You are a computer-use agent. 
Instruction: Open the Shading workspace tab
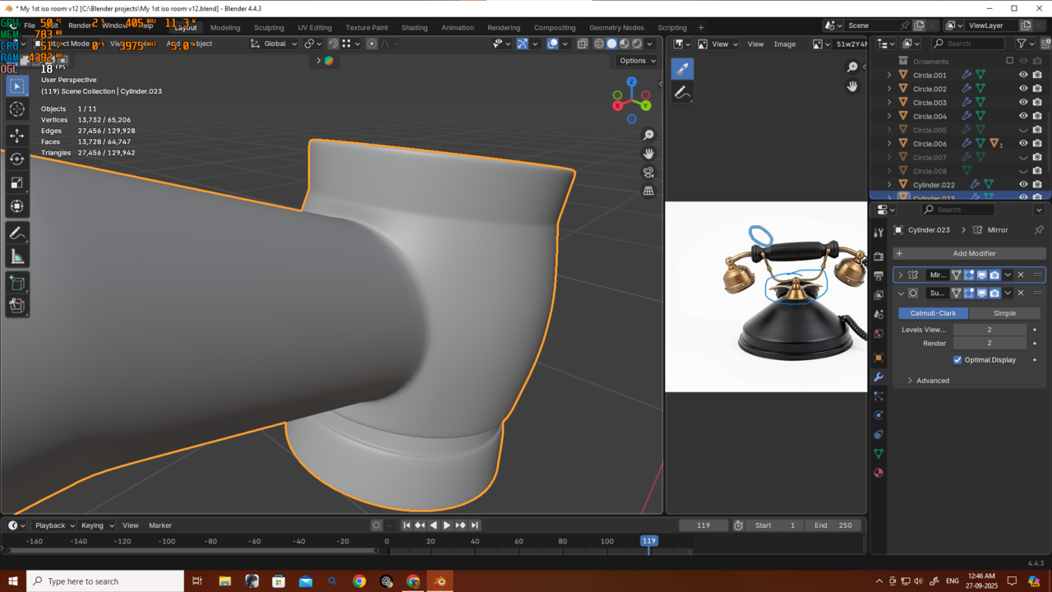click(414, 27)
